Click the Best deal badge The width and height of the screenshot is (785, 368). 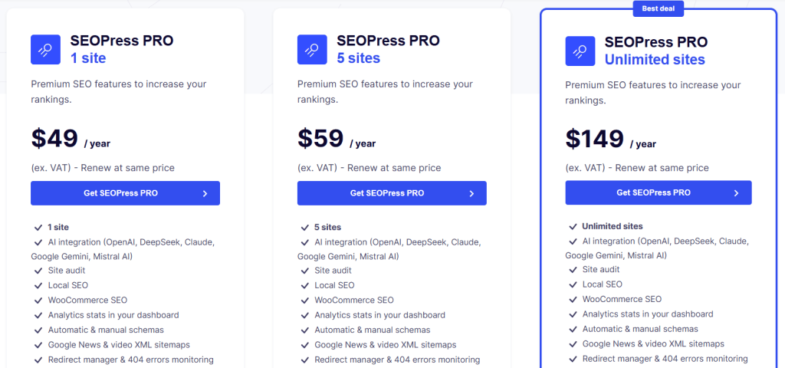click(659, 8)
